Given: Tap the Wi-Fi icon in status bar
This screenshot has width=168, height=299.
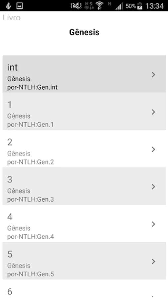Looking at the screenshot, I should (x=99, y=6).
